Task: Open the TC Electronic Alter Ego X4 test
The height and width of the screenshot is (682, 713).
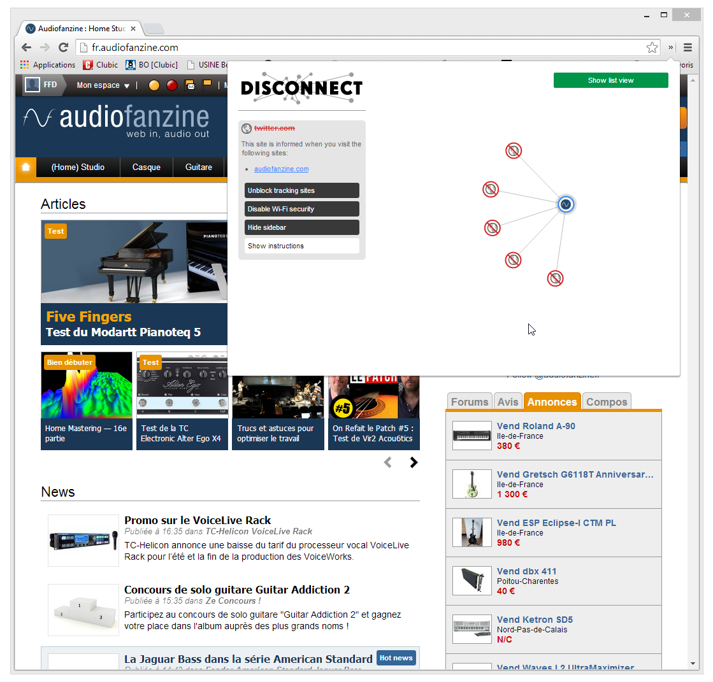Action: [x=182, y=401]
